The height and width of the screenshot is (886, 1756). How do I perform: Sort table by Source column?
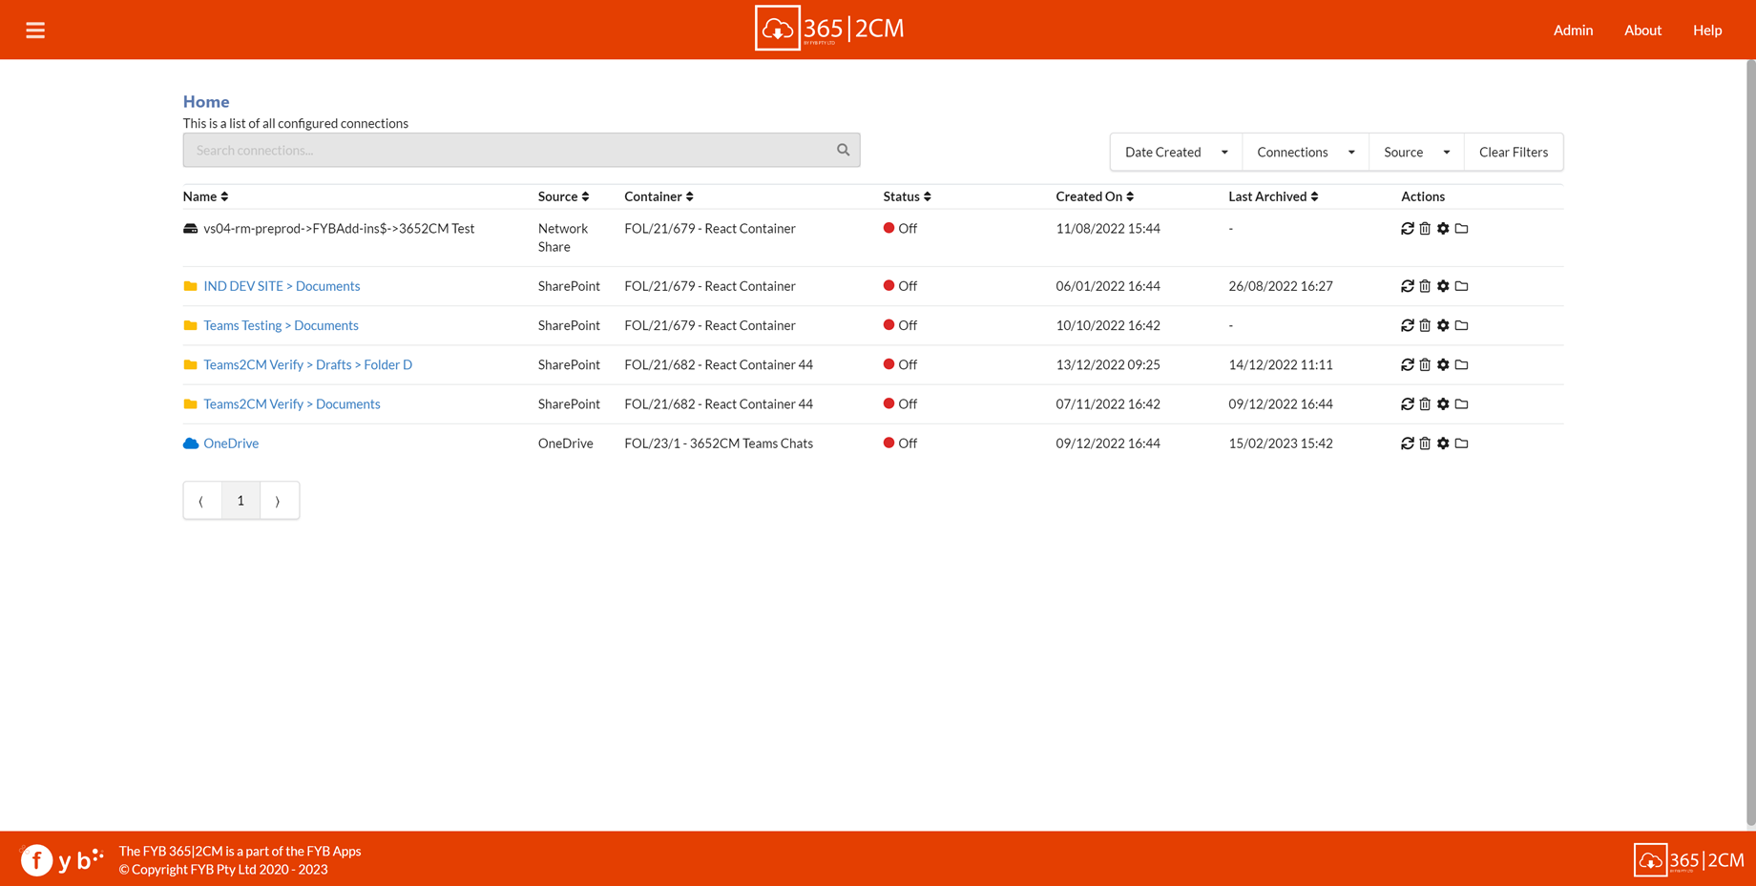[563, 196]
